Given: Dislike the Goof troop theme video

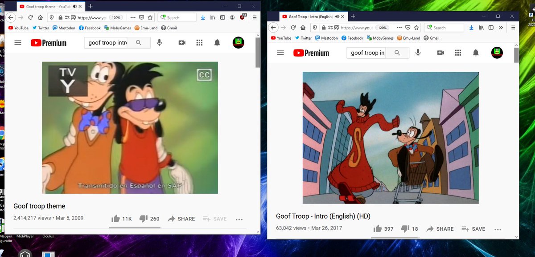Looking at the screenshot, I should pyautogui.click(x=149, y=219).
